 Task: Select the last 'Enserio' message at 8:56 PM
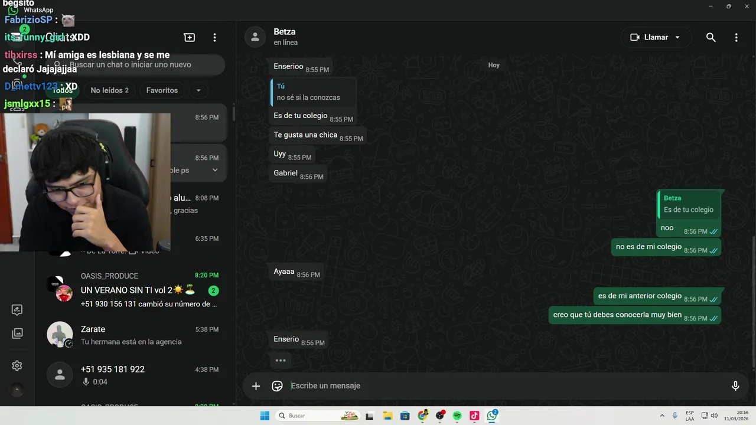(x=299, y=340)
